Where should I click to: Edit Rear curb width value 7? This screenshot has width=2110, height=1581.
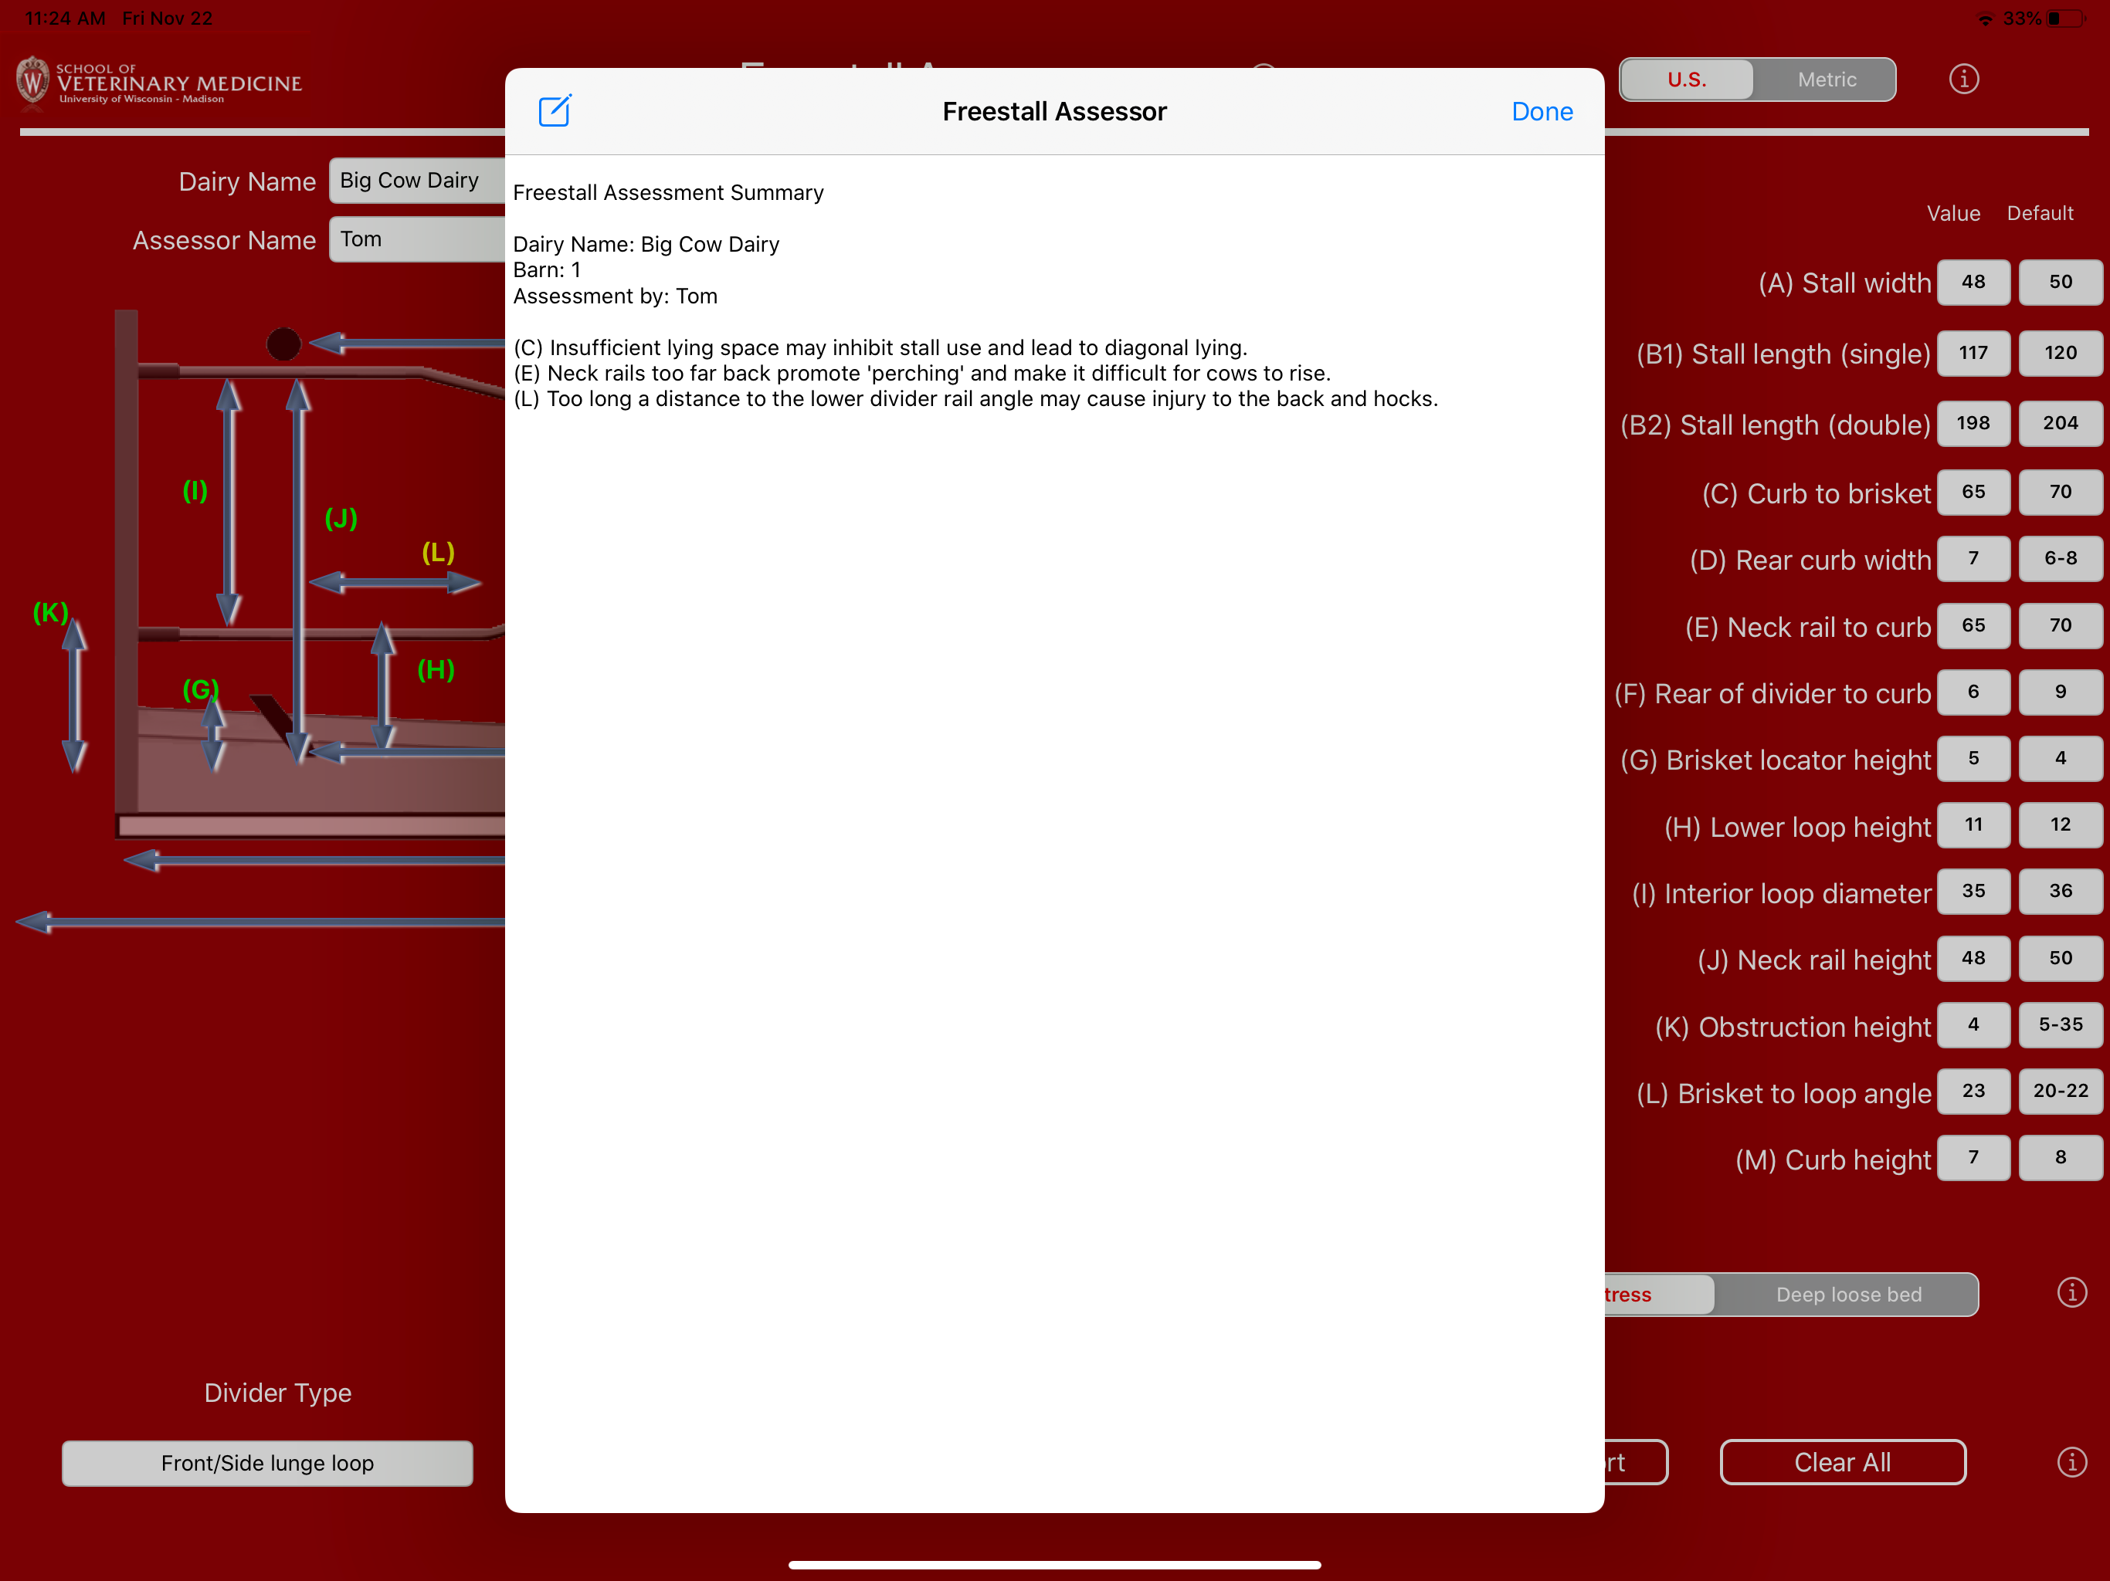[x=1973, y=559]
